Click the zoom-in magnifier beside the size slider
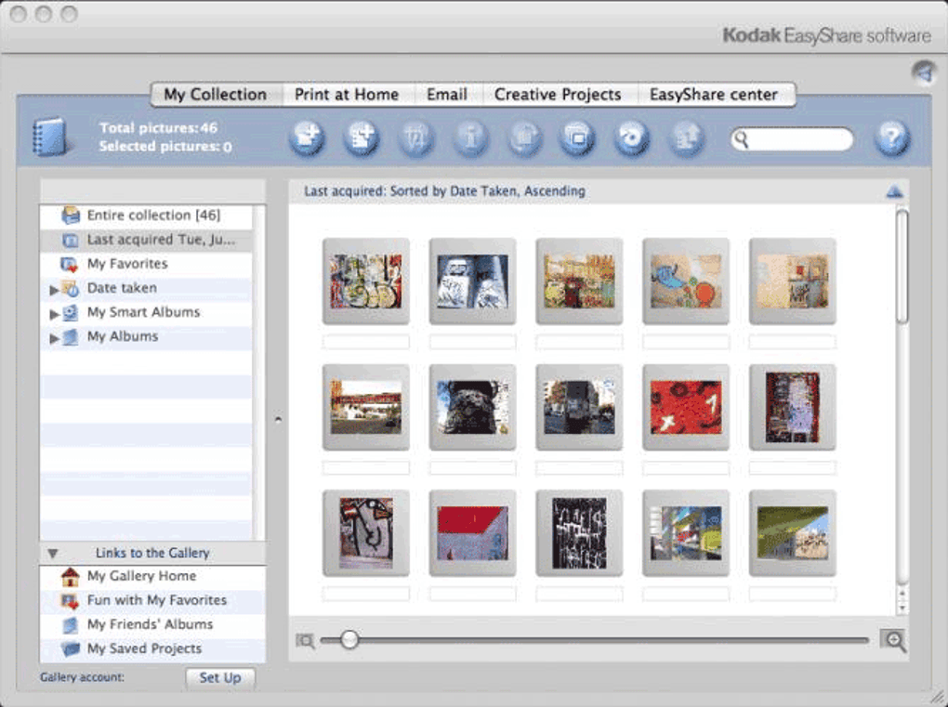Viewport: 948px width, 707px height. pos(892,640)
